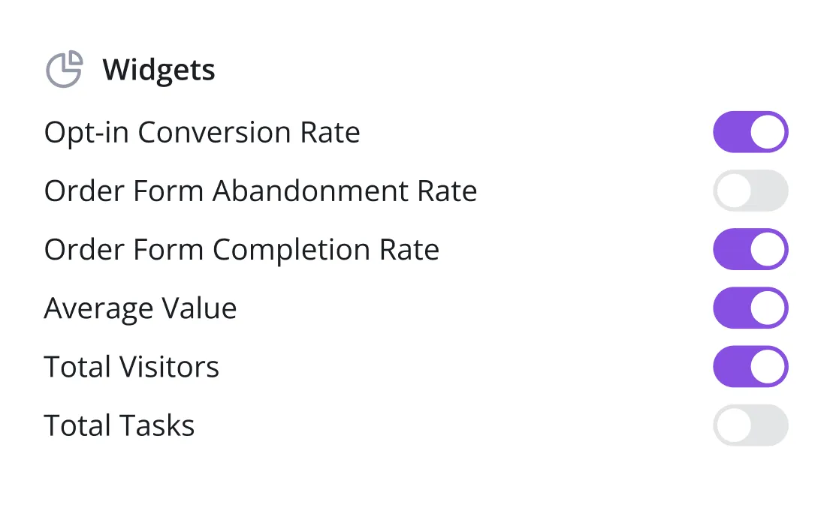Viewport: 830px width, 511px height.
Task: Click the pie chart icon beside Widgets
Action: 64,70
